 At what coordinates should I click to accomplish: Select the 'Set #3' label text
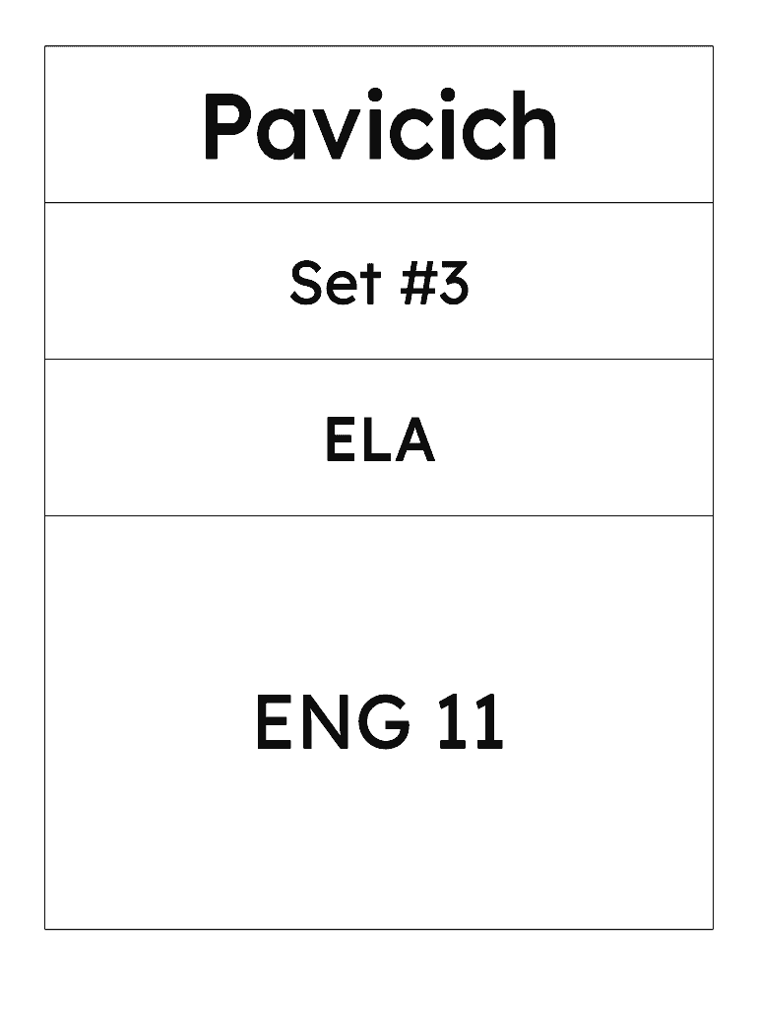tap(379, 283)
